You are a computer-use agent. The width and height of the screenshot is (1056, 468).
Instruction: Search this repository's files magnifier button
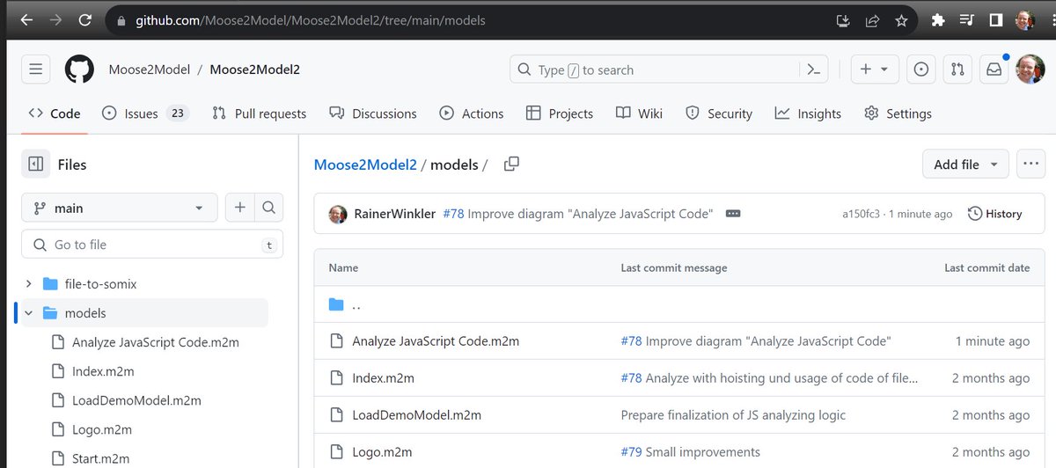(x=269, y=208)
